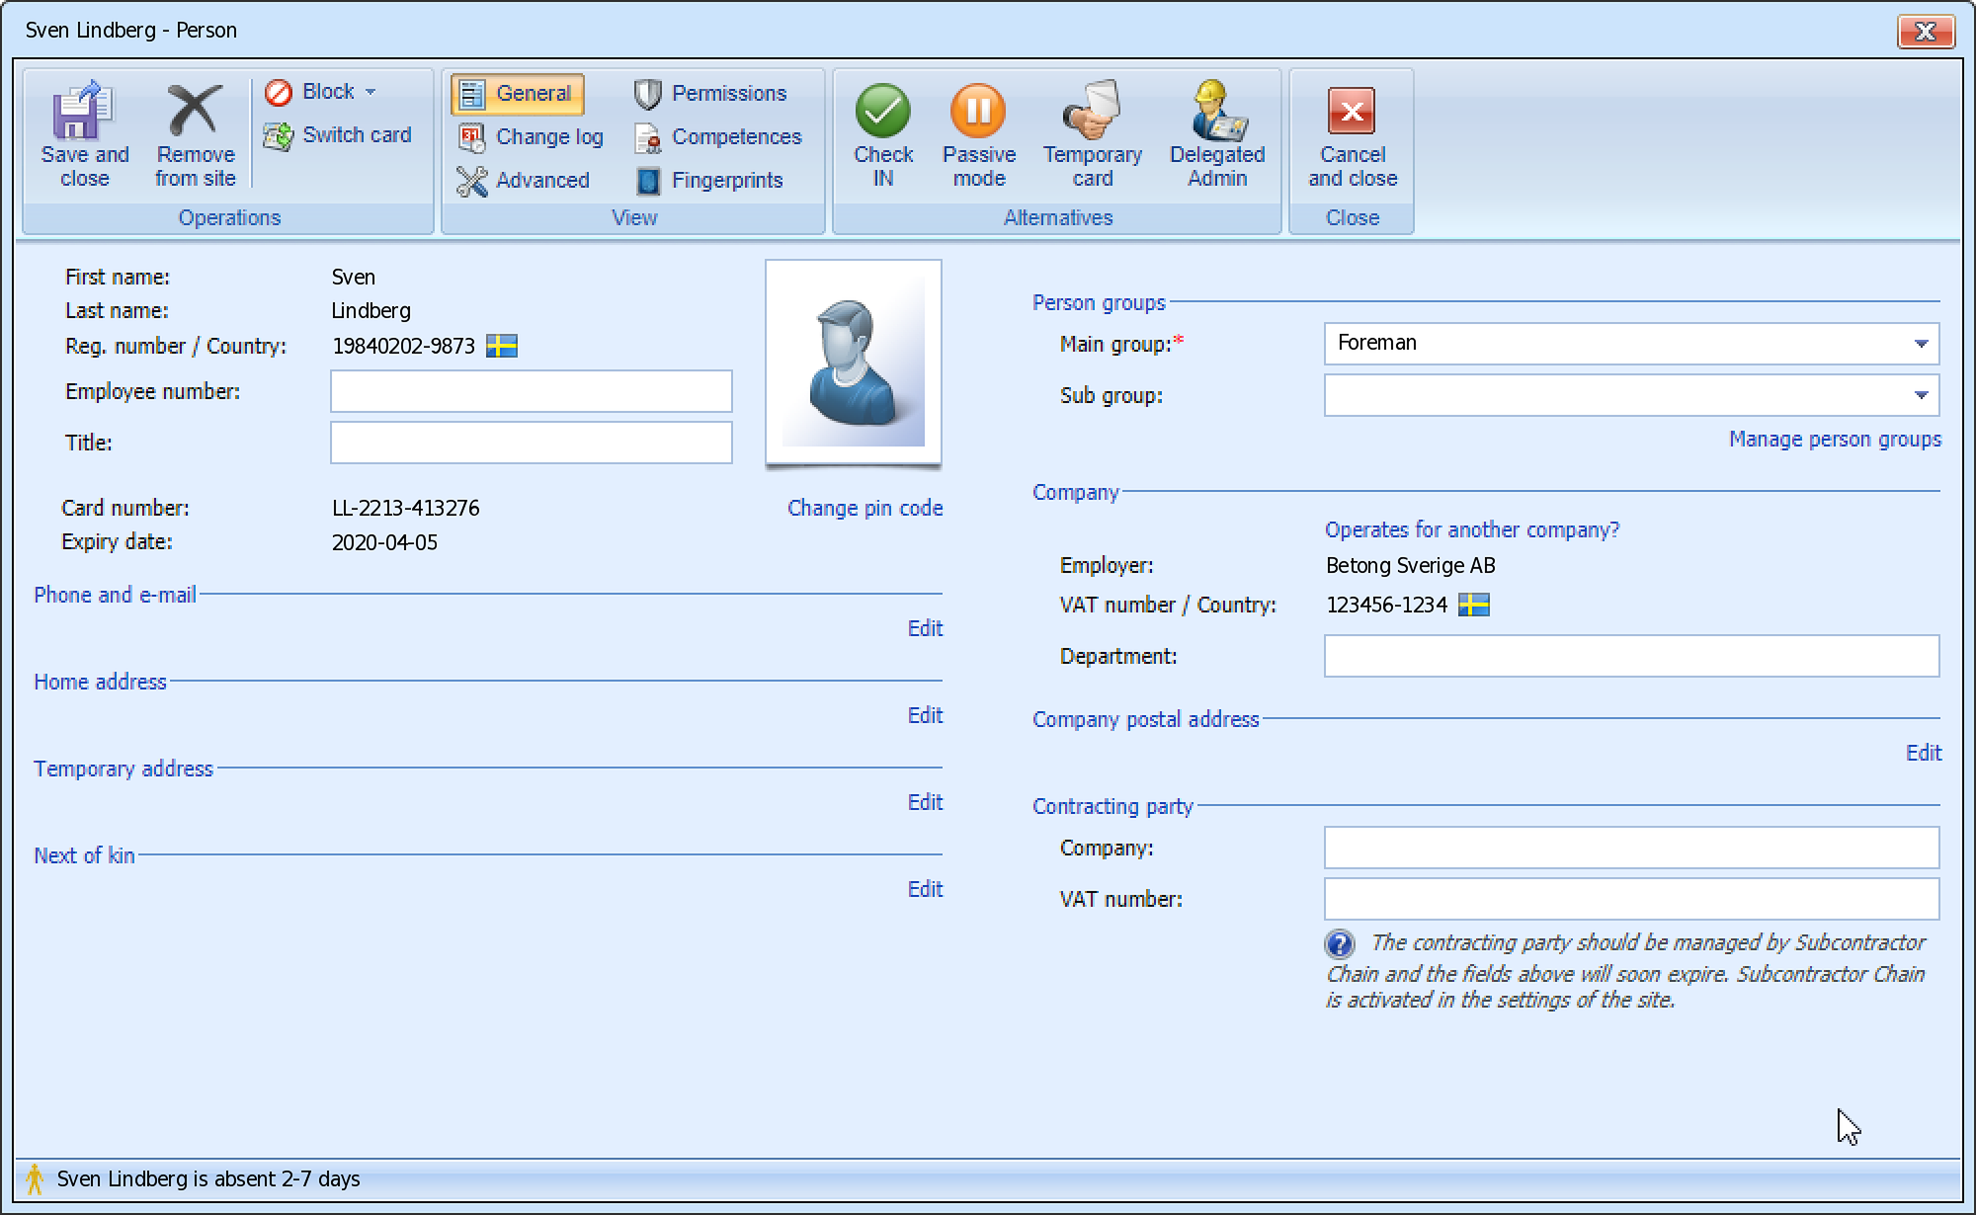Edit the Home address section
The image size is (1976, 1215).
[x=925, y=715]
